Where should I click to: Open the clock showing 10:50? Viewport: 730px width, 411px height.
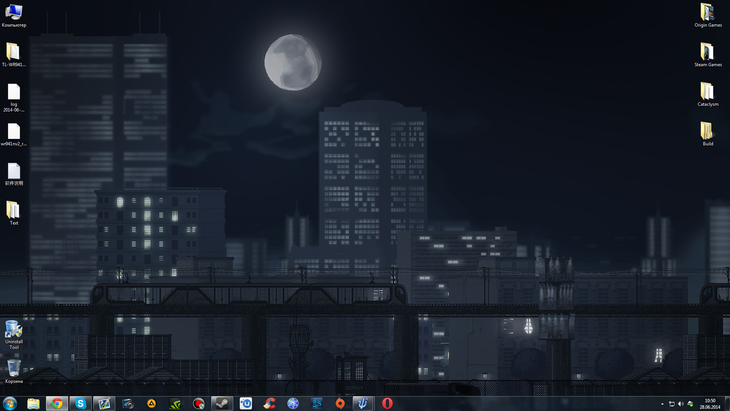710,404
